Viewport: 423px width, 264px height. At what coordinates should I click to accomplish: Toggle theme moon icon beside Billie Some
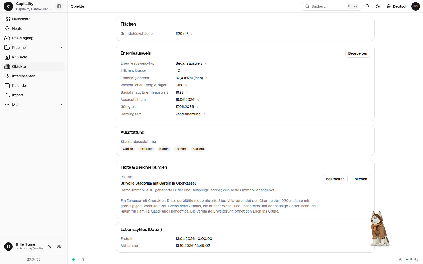49,247
